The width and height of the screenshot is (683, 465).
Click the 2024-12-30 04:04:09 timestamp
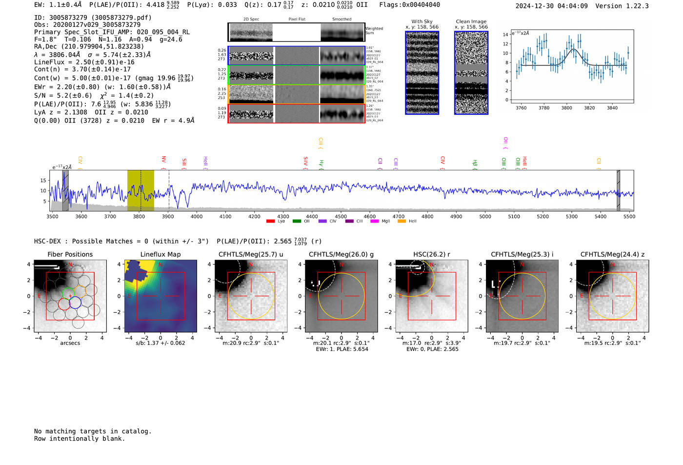[551, 6]
